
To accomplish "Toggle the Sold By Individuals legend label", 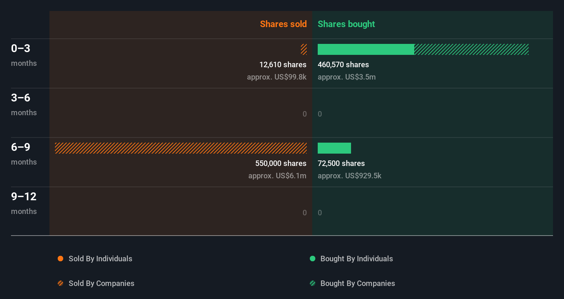I will pos(100,259).
